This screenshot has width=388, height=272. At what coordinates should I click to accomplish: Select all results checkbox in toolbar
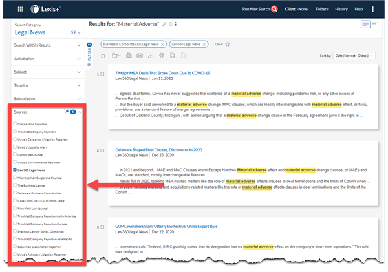(x=103, y=56)
